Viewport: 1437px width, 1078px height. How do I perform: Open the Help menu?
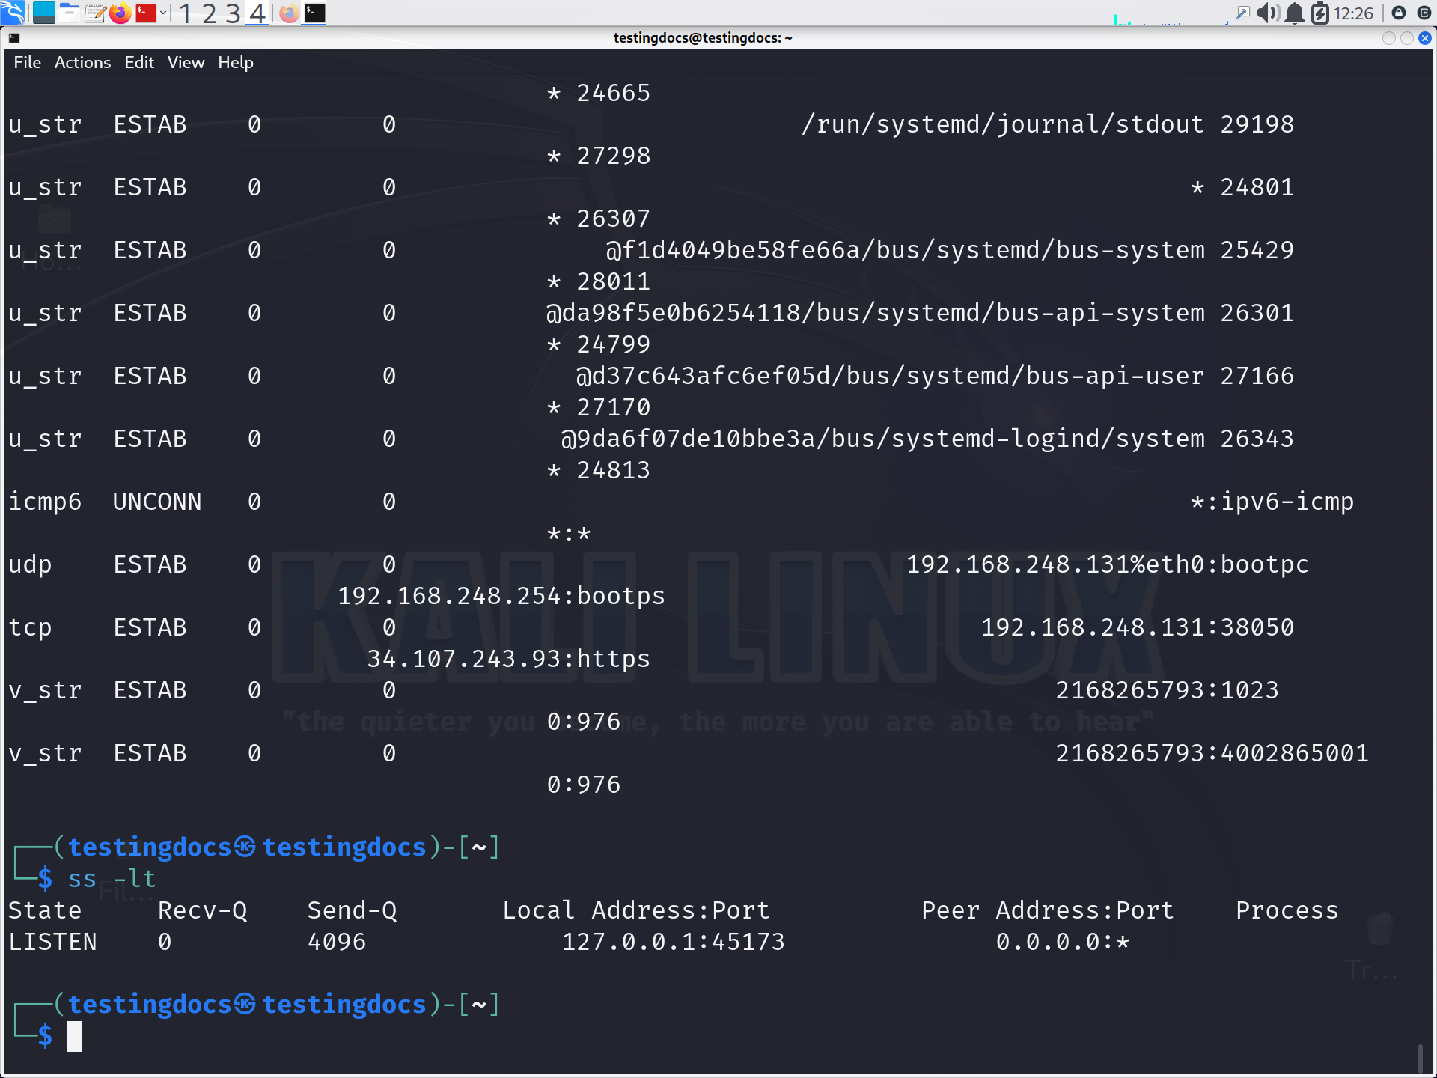pos(236,62)
